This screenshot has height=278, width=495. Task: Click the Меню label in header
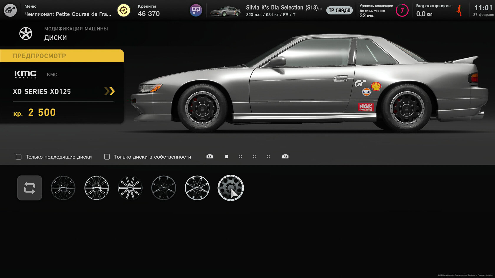tap(30, 6)
